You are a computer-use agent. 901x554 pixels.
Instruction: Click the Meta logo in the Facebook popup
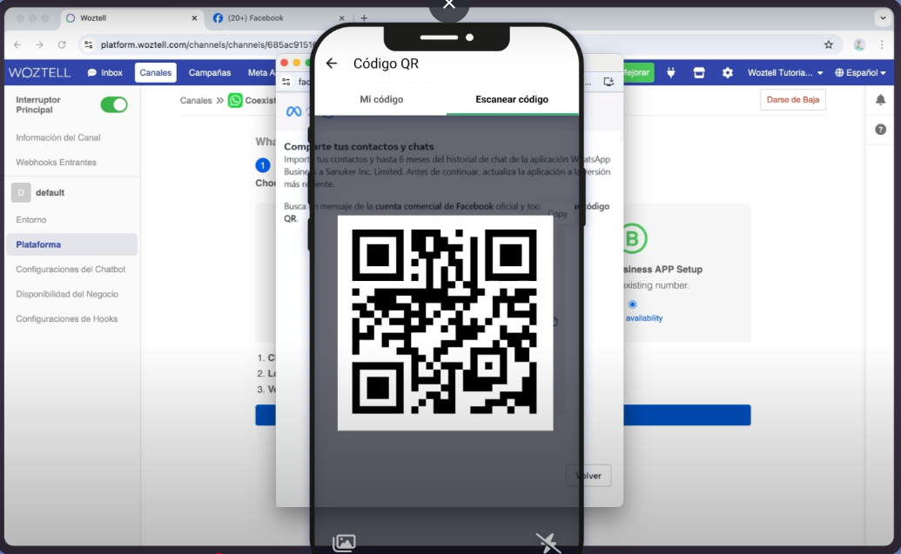293,111
